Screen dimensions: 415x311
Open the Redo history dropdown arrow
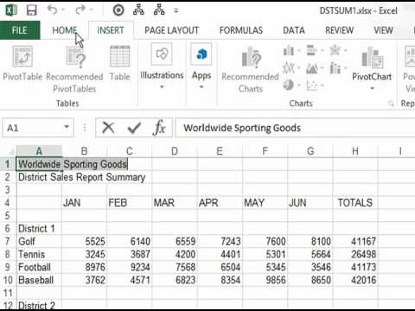92,10
